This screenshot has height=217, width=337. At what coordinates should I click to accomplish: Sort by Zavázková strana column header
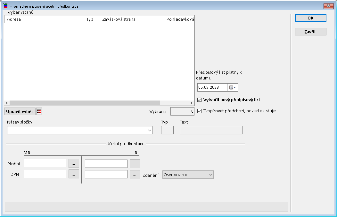point(132,19)
